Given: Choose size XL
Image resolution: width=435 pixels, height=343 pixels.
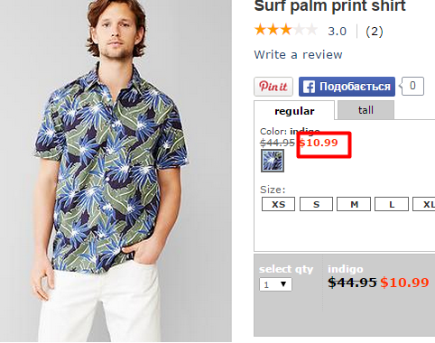Looking at the screenshot, I should point(424,204).
